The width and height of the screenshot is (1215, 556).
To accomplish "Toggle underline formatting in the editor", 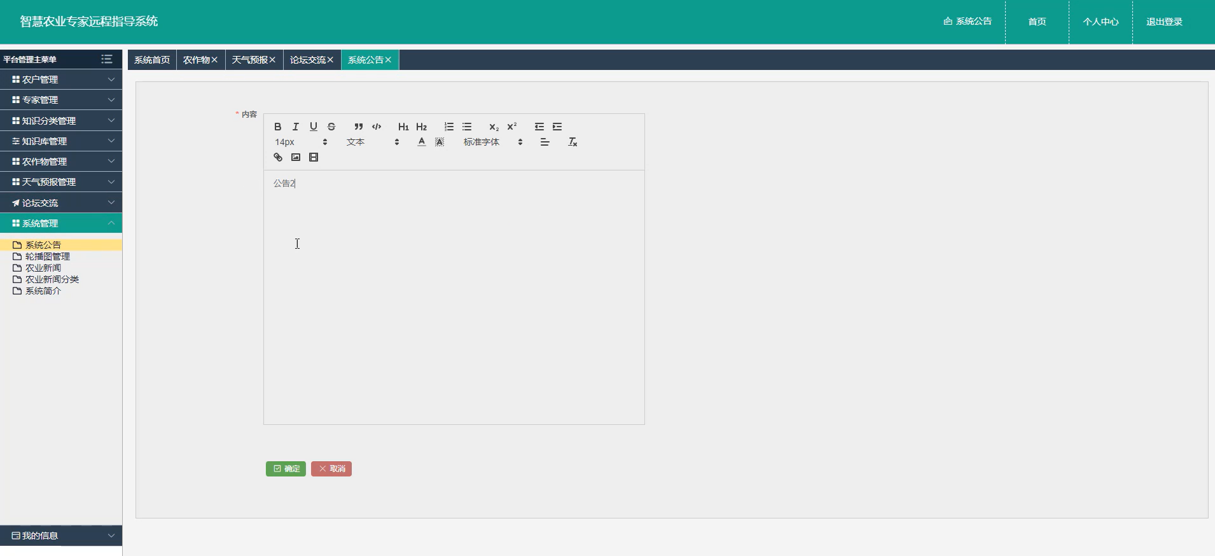I will [x=314, y=127].
